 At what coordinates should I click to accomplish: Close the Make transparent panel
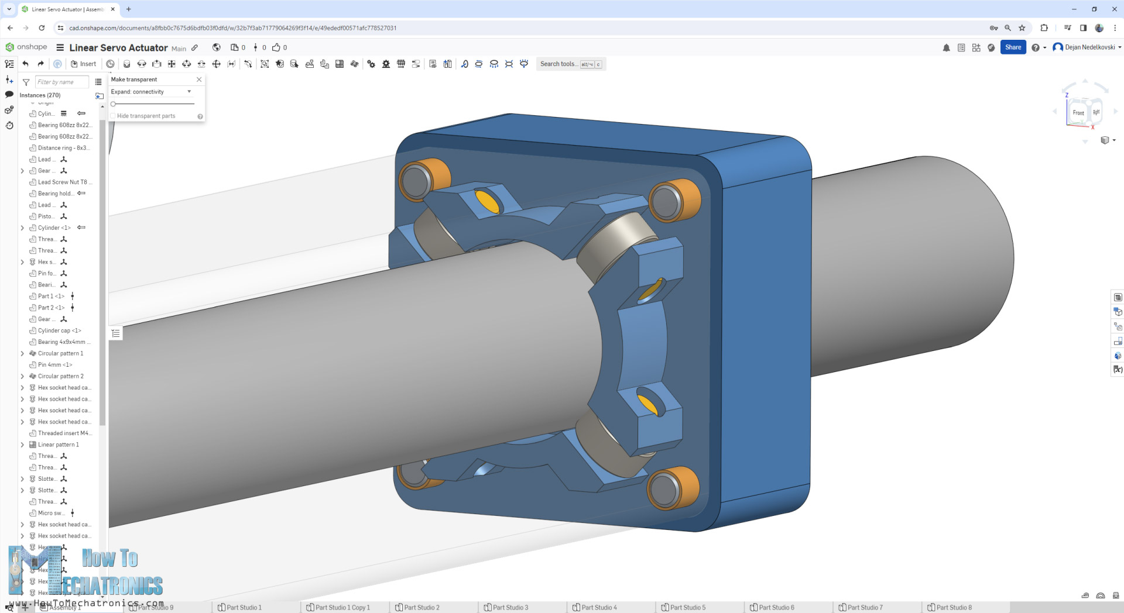[199, 80]
